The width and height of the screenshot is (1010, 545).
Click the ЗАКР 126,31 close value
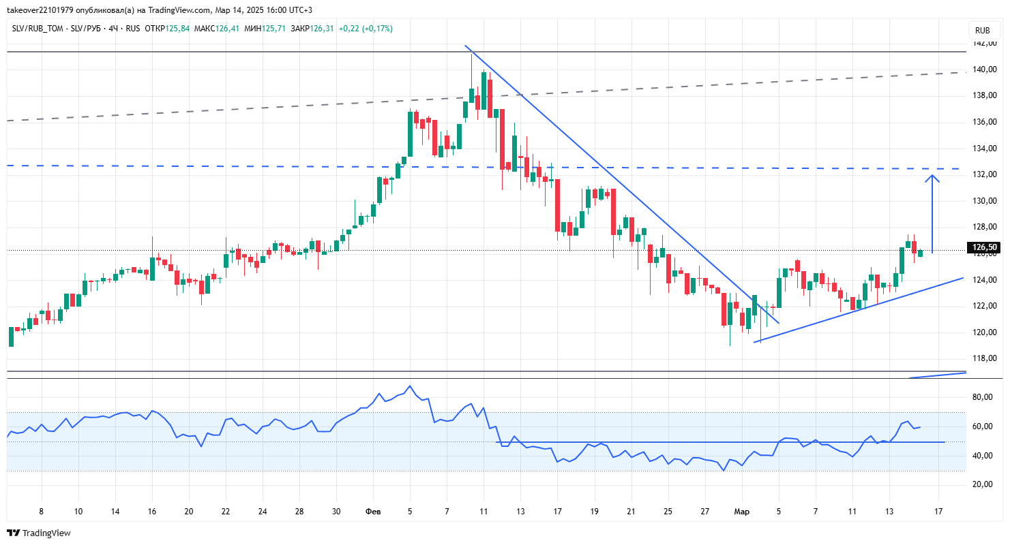tap(312, 29)
